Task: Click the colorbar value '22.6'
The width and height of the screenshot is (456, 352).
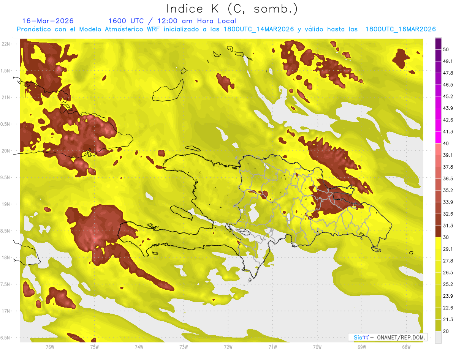Action: coord(448,308)
